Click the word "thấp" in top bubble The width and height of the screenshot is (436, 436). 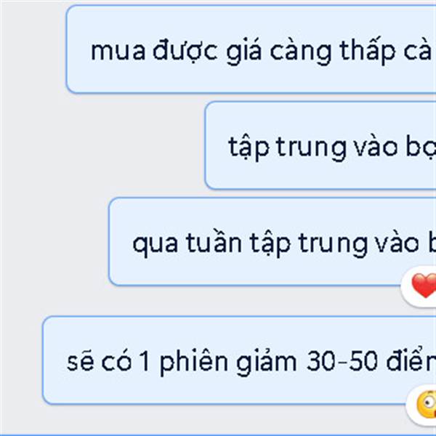click(x=367, y=52)
